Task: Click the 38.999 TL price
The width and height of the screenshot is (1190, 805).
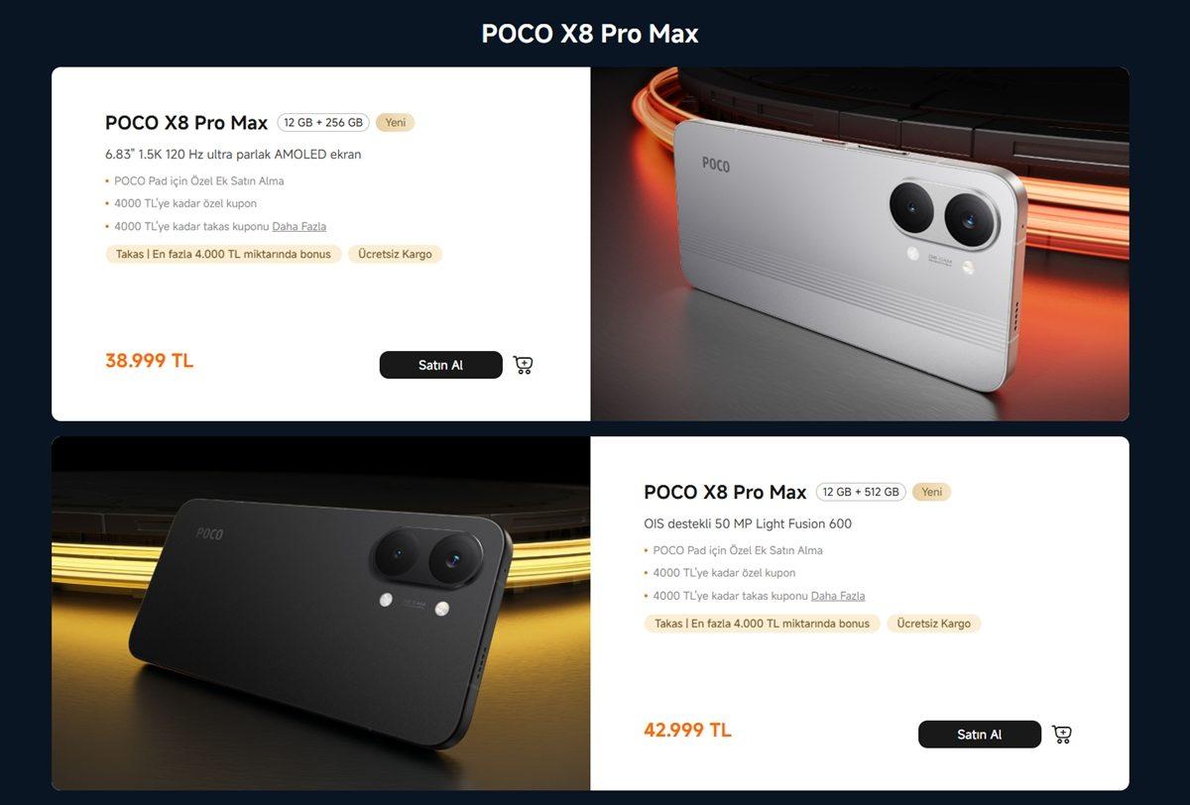Action: (149, 361)
